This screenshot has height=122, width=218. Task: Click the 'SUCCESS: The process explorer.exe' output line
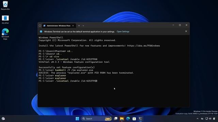click(x=86, y=73)
